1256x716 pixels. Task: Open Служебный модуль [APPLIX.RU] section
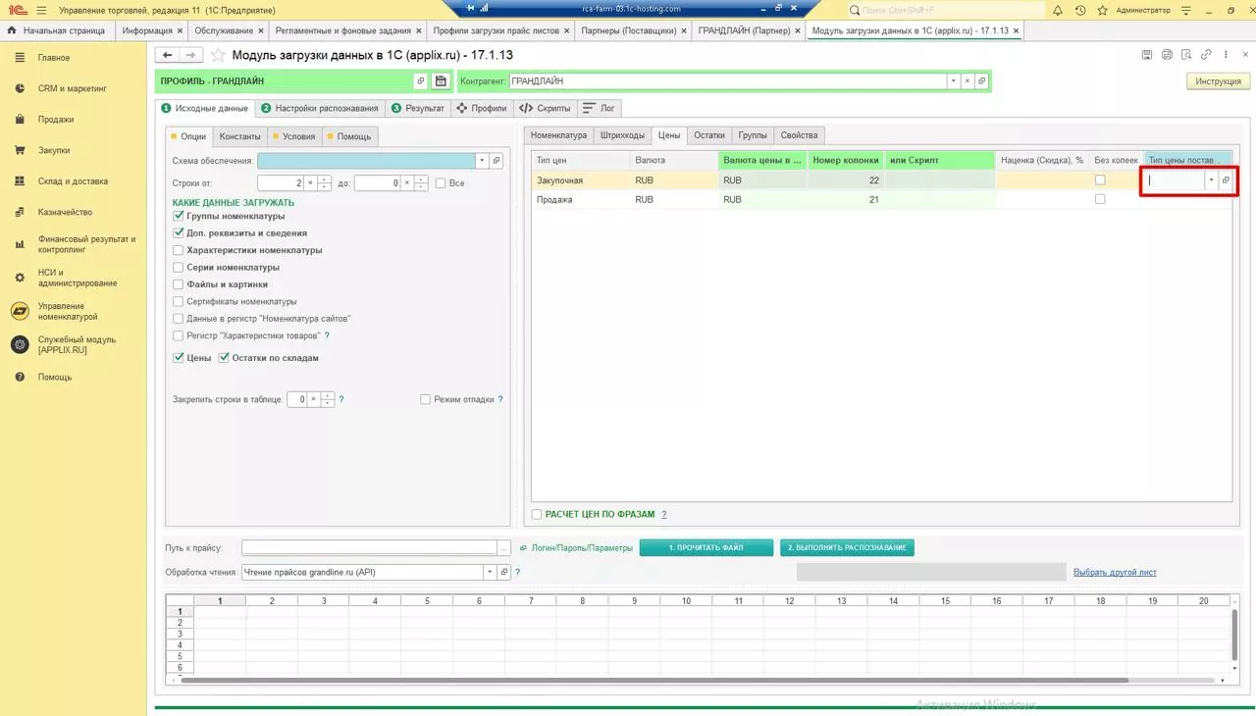pos(77,344)
